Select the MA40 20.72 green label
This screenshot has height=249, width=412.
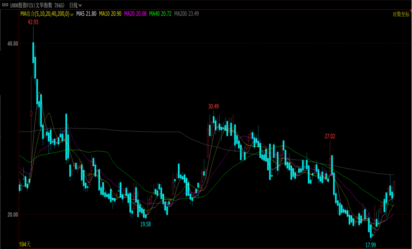[160, 14]
